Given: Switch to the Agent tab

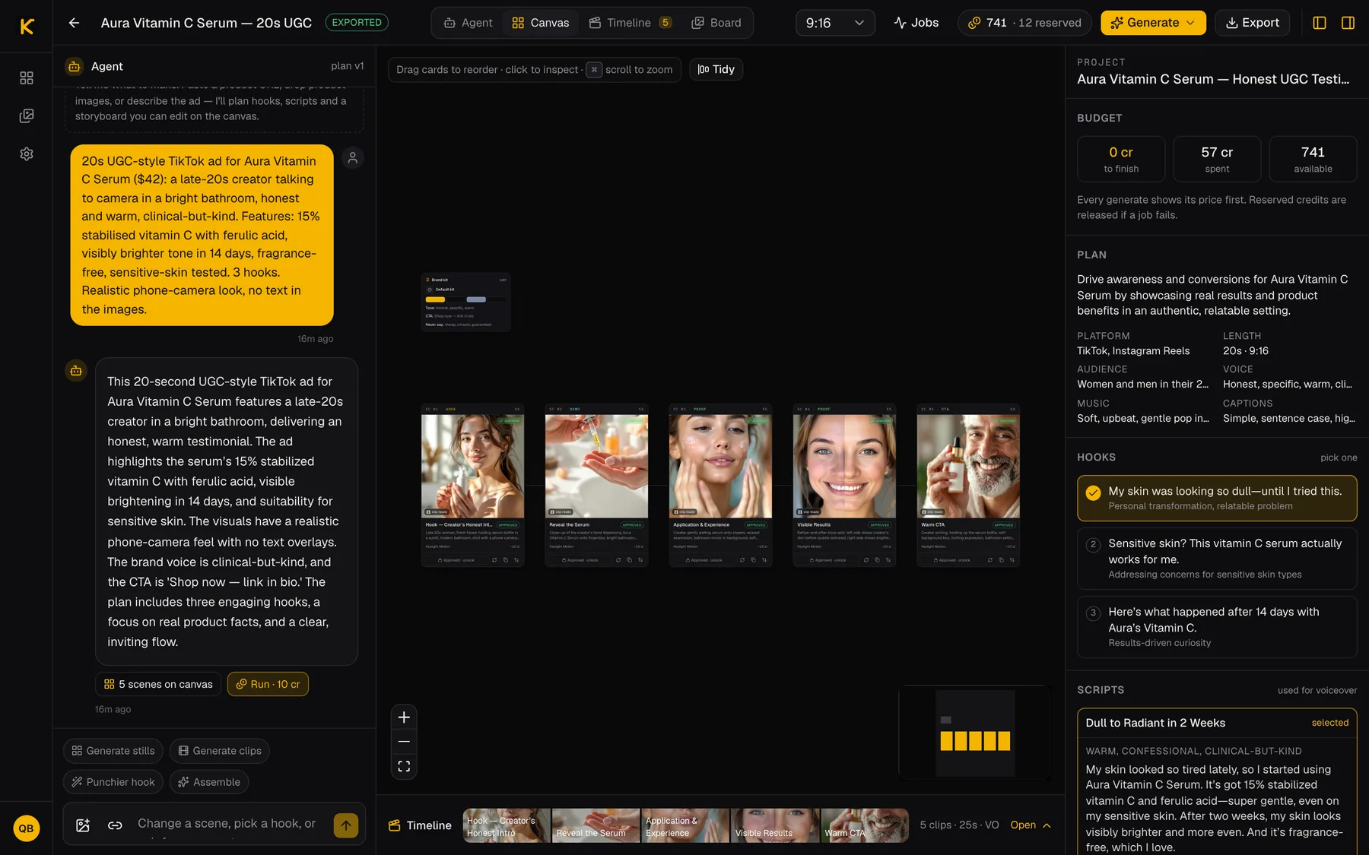Looking at the screenshot, I should point(469,23).
